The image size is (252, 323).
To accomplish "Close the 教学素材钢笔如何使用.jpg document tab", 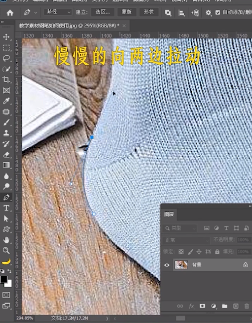I will click(124, 26).
